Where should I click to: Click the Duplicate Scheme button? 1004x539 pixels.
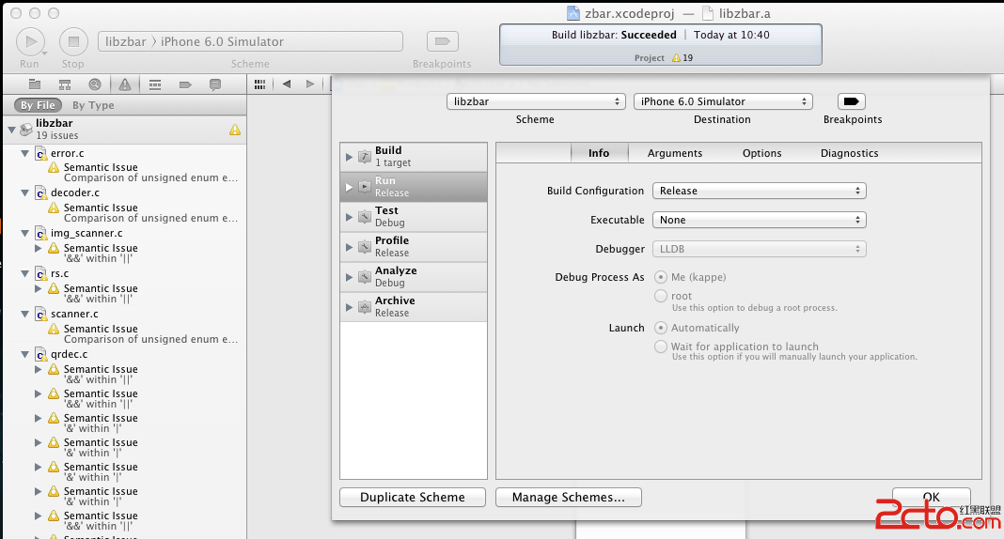413,498
